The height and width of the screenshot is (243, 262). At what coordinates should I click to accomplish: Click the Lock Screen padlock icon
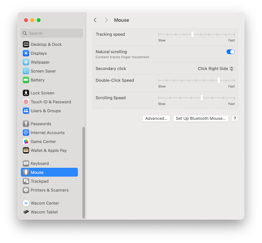[26, 93]
